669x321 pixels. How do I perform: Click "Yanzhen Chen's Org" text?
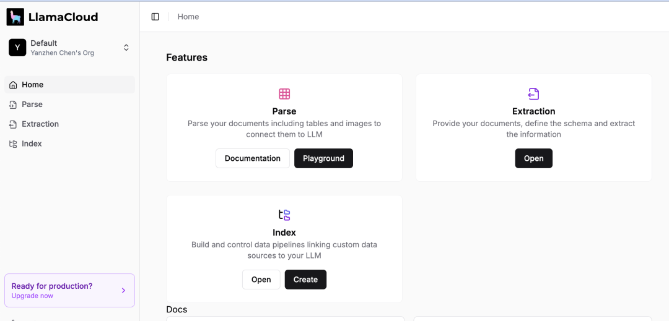click(x=63, y=53)
